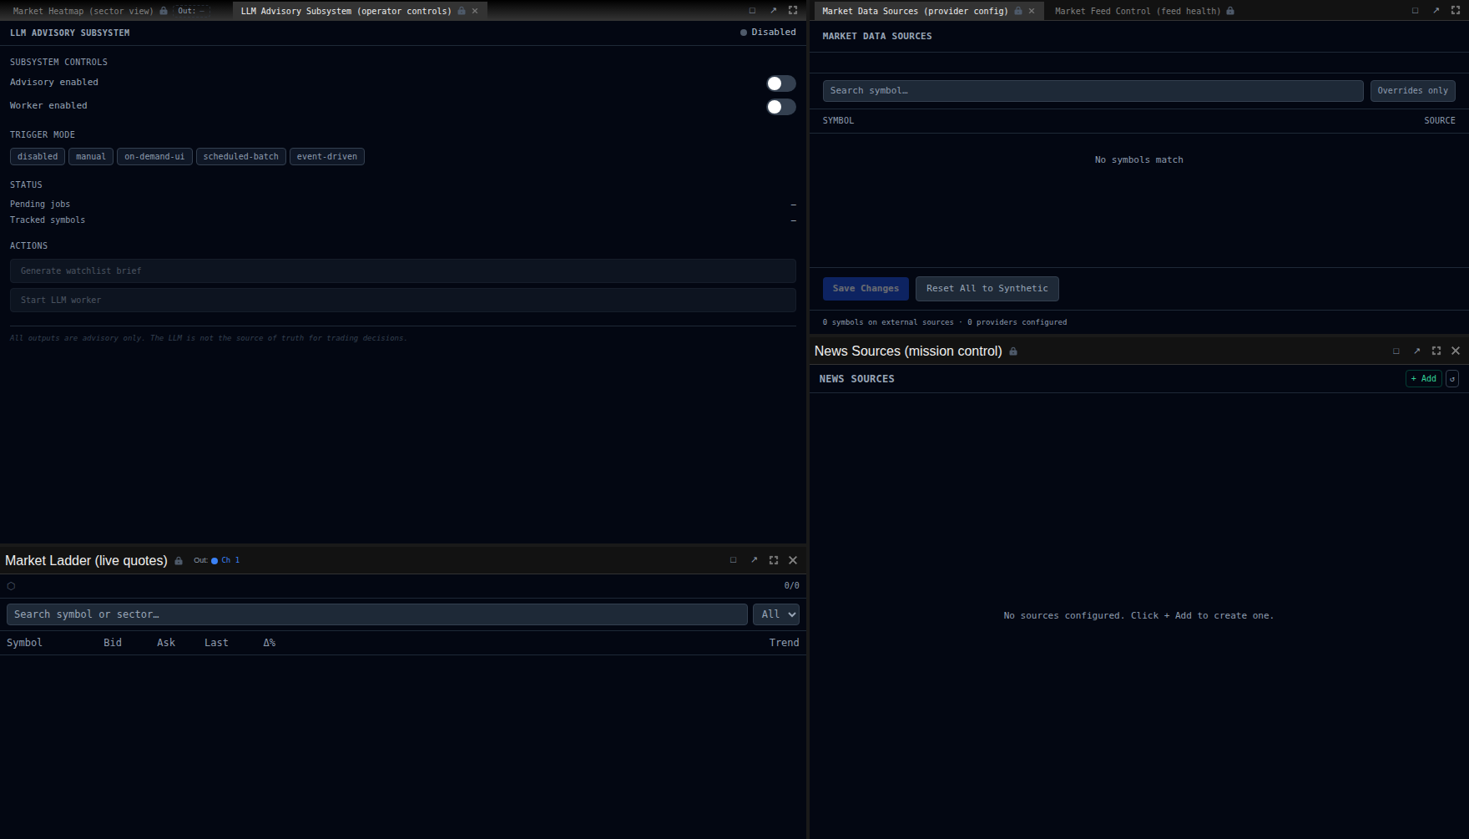Click SYMBOL header in Market Data Sources
The width and height of the screenshot is (1469, 839).
coord(838,121)
